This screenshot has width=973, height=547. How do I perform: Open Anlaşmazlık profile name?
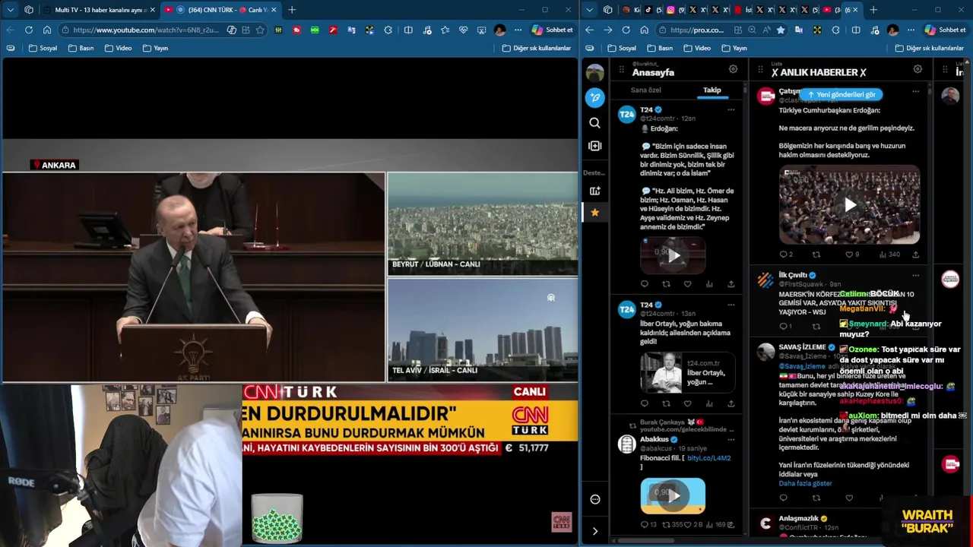click(797, 519)
